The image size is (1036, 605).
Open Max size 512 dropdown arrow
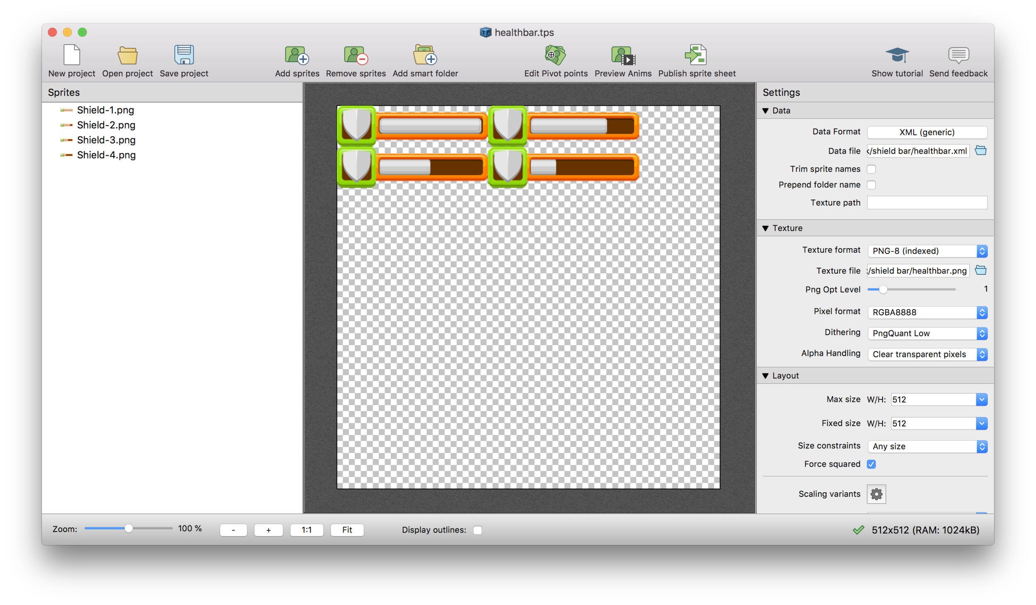click(x=981, y=399)
